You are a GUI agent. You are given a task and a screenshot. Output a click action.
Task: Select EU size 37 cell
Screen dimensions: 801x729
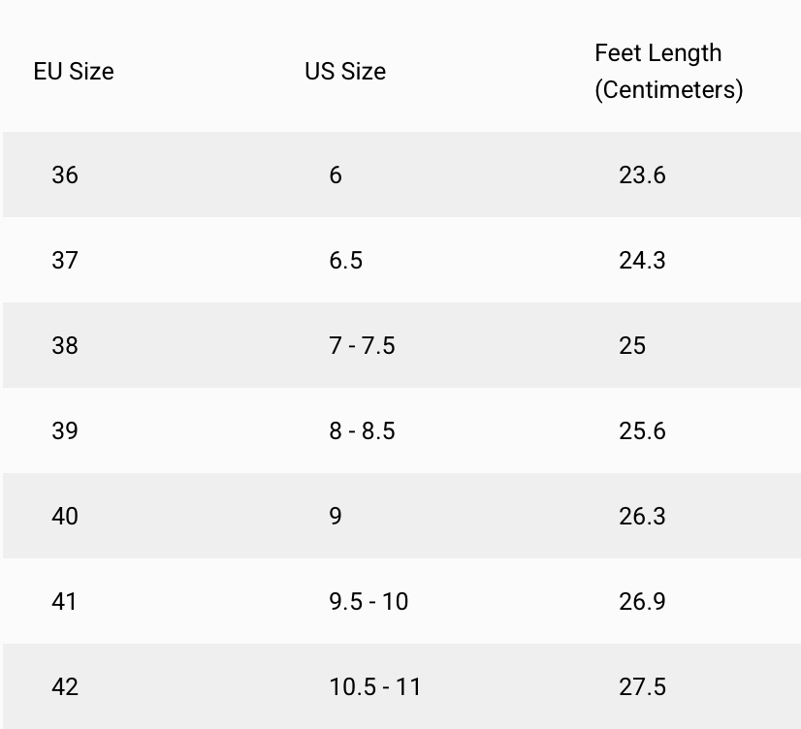[x=65, y=261]
